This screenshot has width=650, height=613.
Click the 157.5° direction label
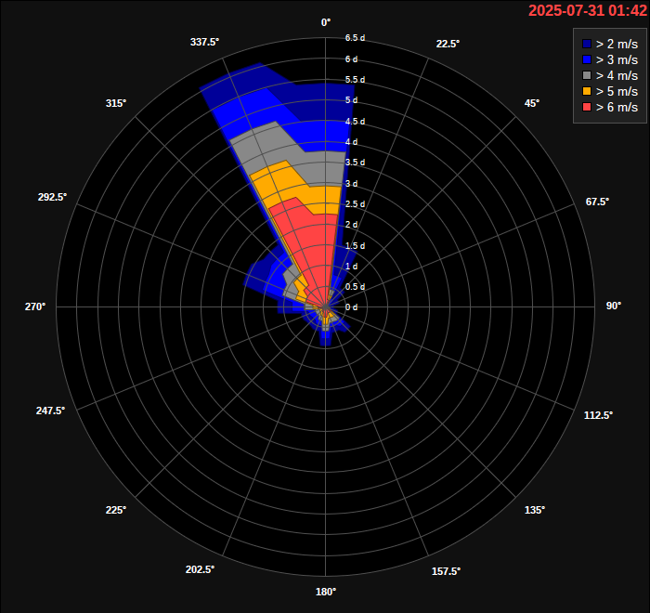(446, 571)
